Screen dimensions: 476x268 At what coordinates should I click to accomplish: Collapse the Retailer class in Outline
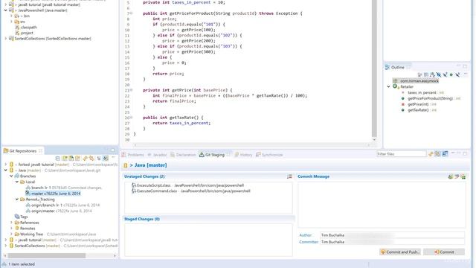tap(388, 86)
